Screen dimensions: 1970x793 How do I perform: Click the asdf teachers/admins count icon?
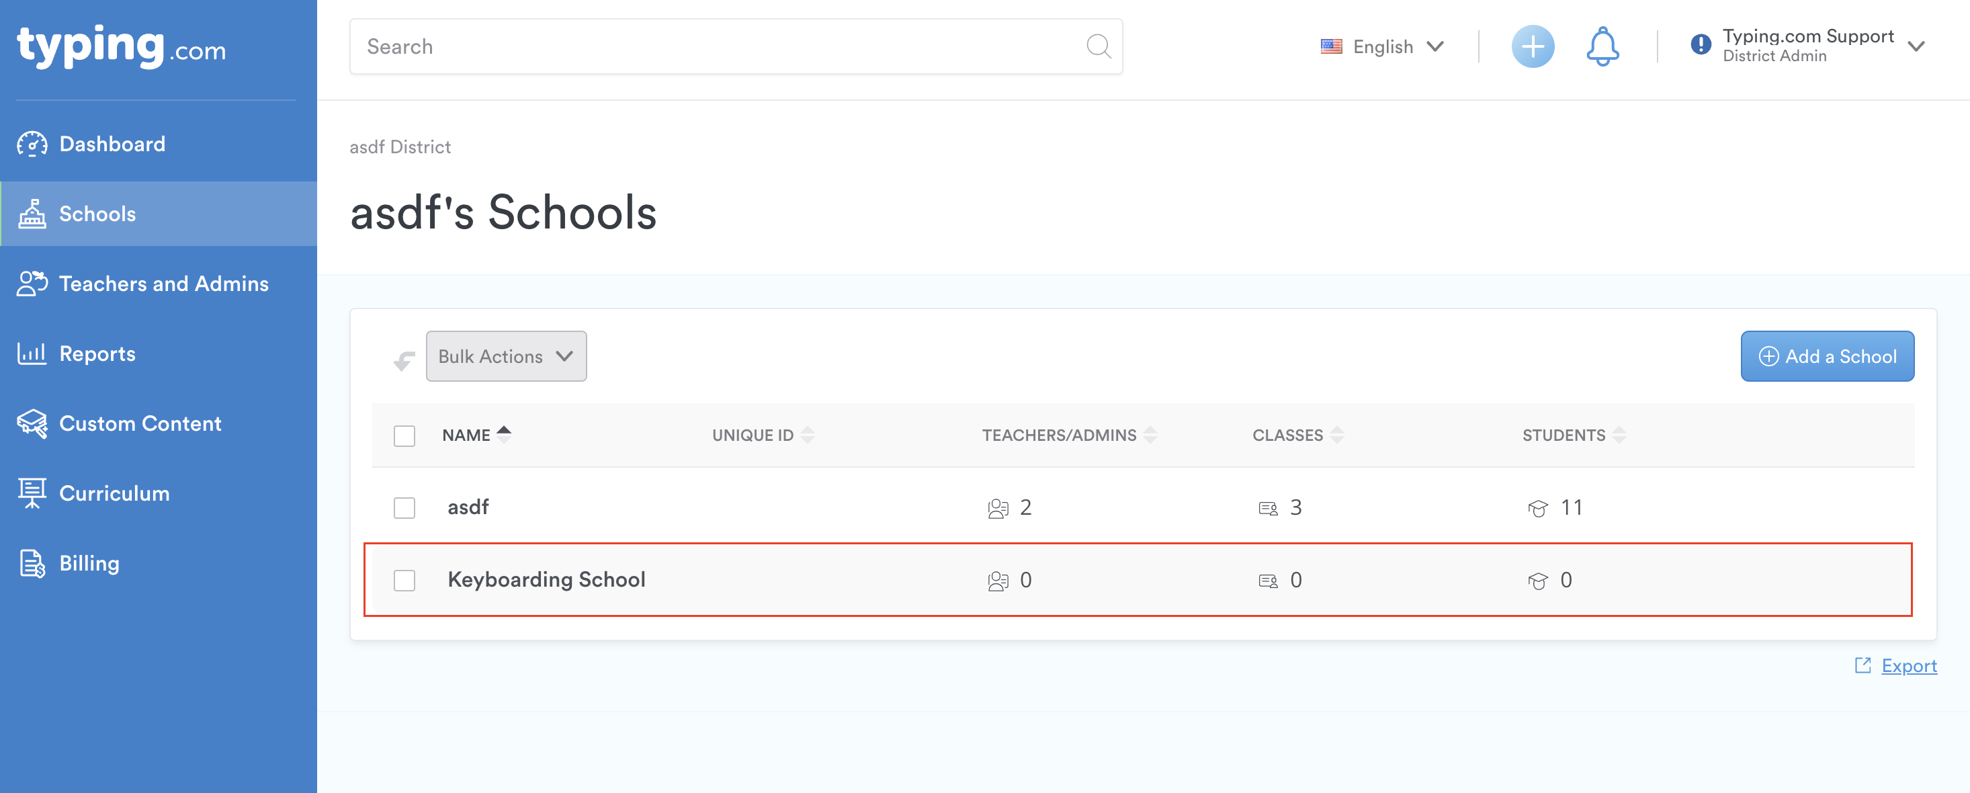[x=997, y=509]
